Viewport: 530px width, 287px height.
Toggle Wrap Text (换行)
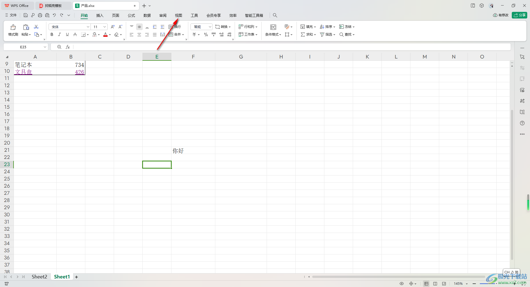[x=175, y=27]
